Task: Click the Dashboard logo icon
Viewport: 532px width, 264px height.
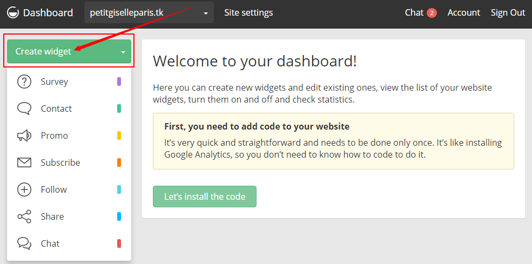Action: pos(12,12)
